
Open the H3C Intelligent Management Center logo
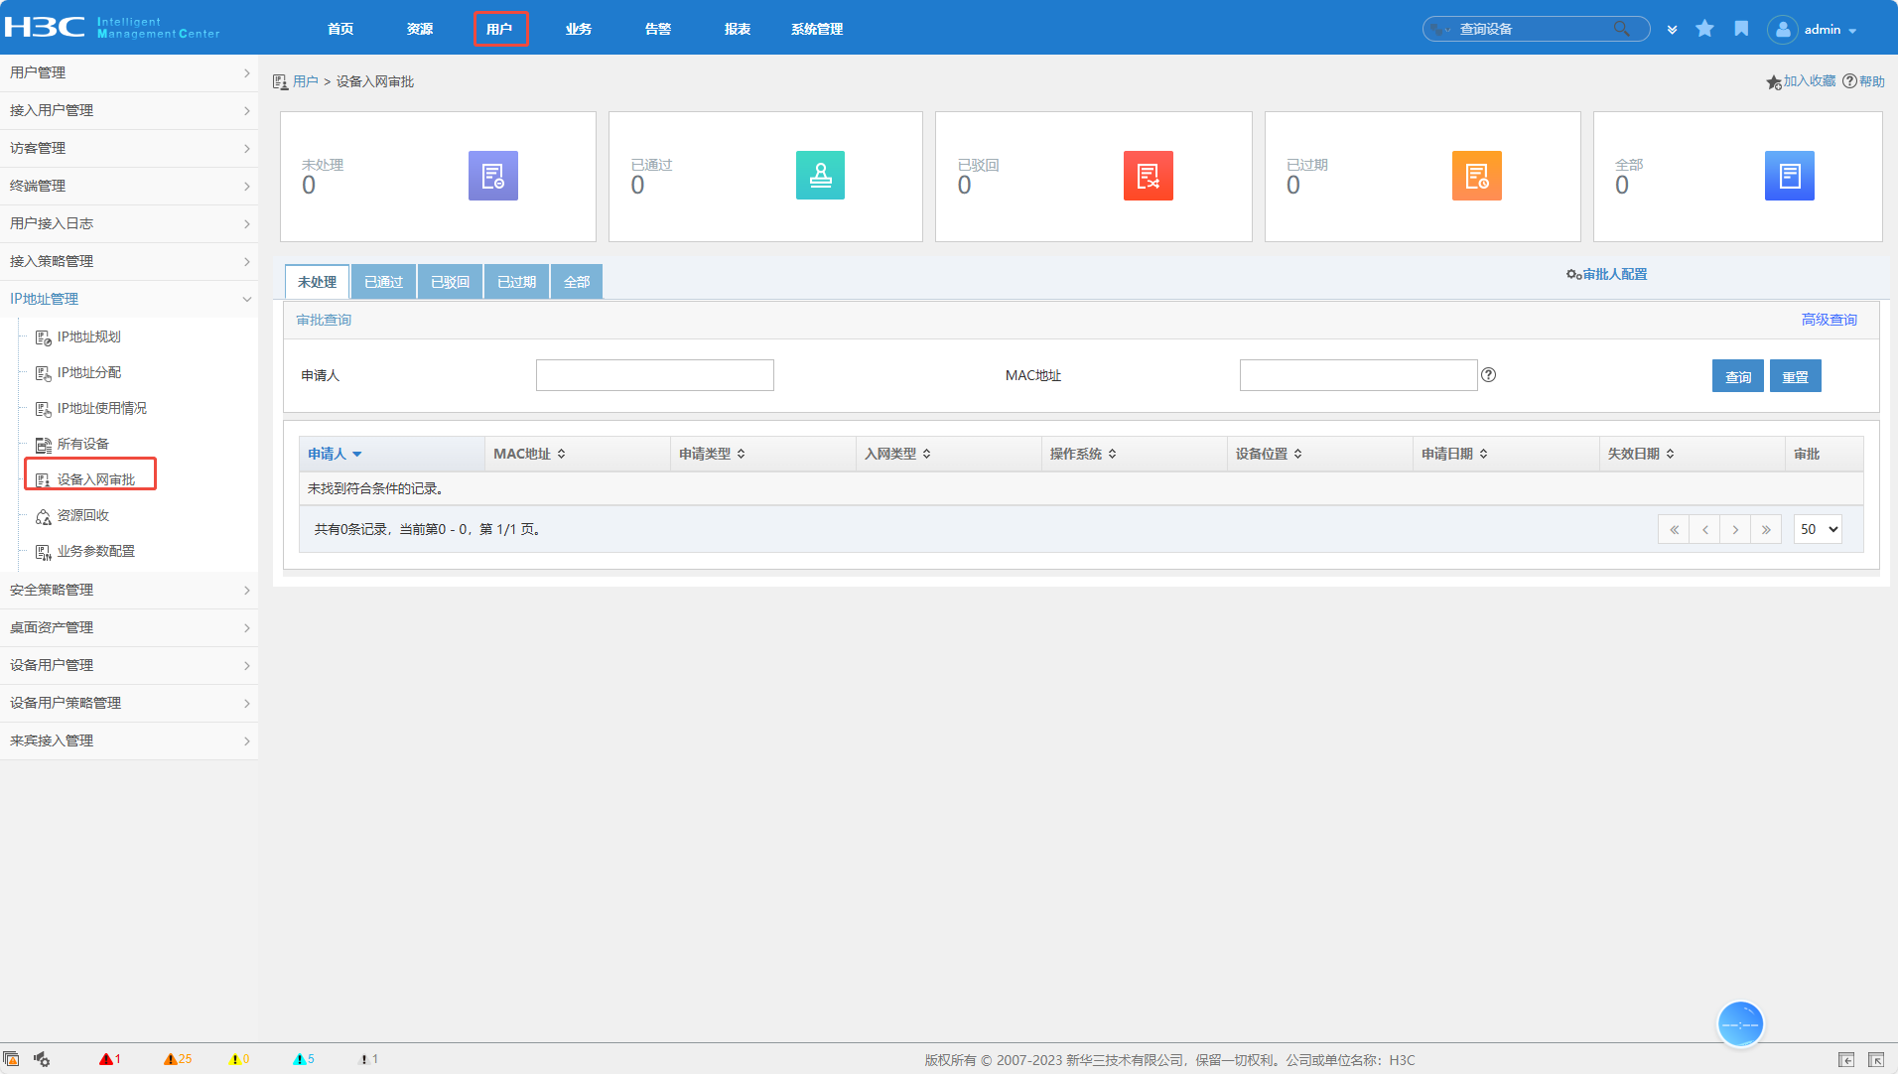[x=112, y=27]
